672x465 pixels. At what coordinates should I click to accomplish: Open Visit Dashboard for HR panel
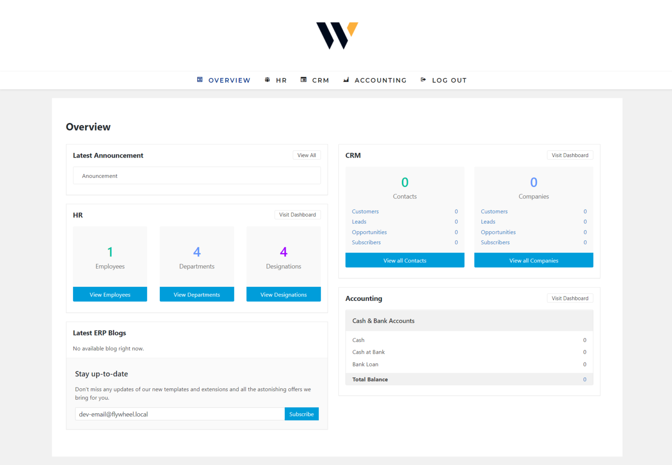click(x=297, y=215)
